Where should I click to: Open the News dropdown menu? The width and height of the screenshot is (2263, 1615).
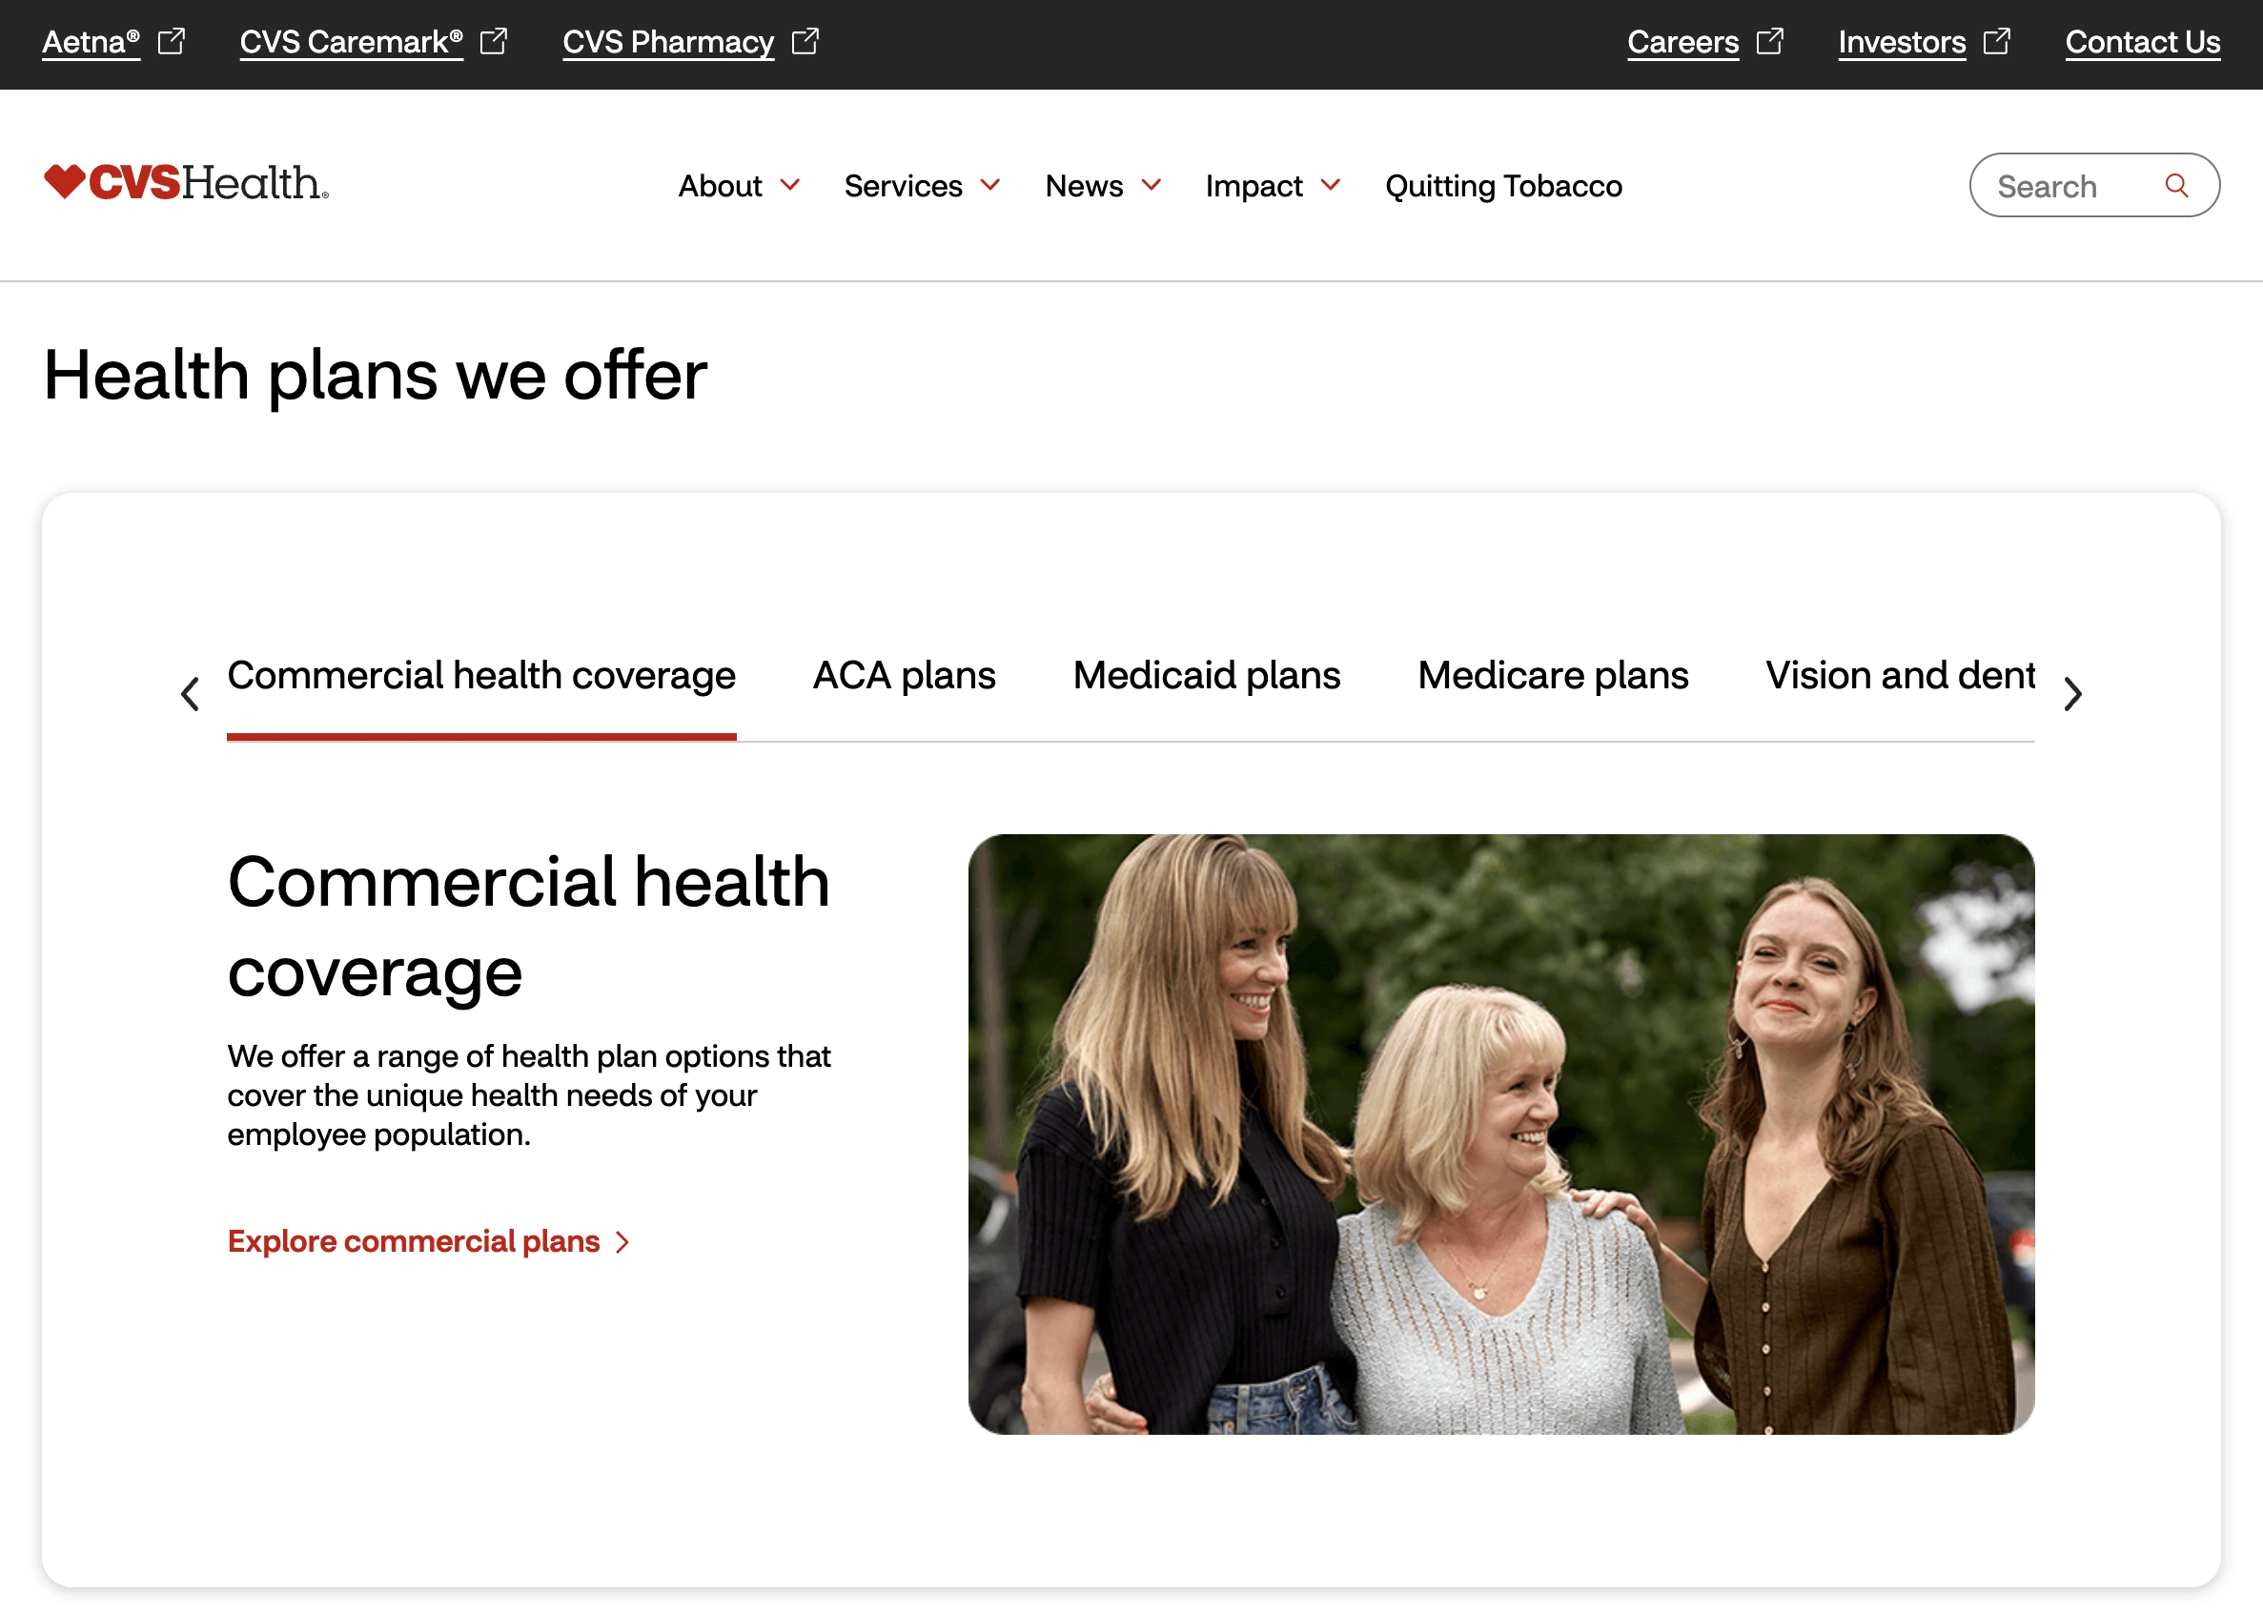point(1103,186)
